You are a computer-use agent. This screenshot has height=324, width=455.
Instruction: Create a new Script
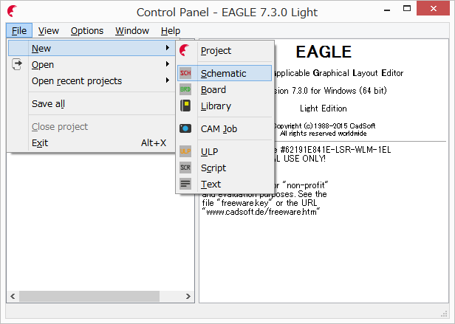(x=225, y=168)
